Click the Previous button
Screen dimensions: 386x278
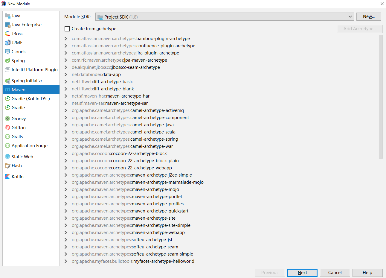pos(270,273)
